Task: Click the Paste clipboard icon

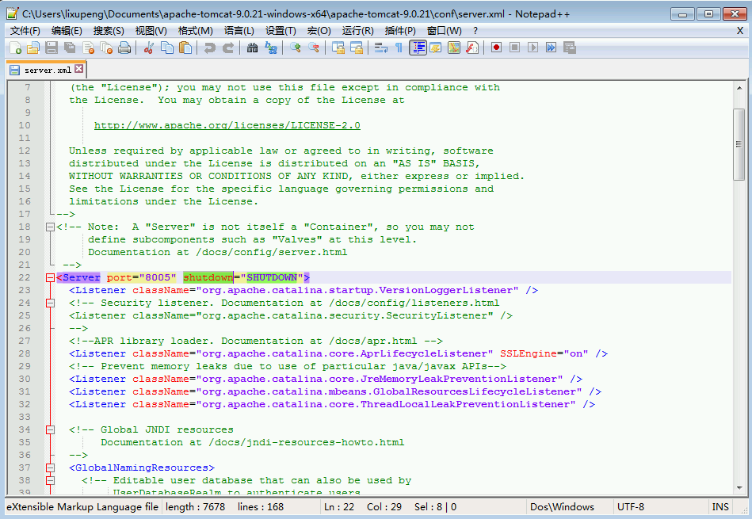Action: [185, 48]
